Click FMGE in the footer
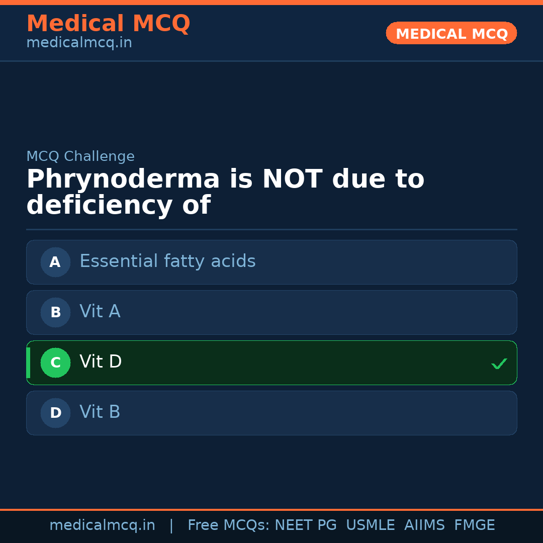 point(474,525)
